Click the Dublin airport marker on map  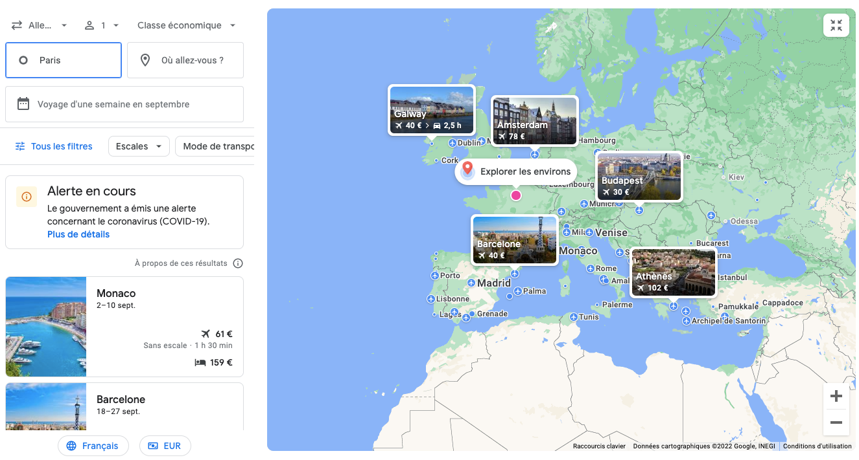[453, 142]
